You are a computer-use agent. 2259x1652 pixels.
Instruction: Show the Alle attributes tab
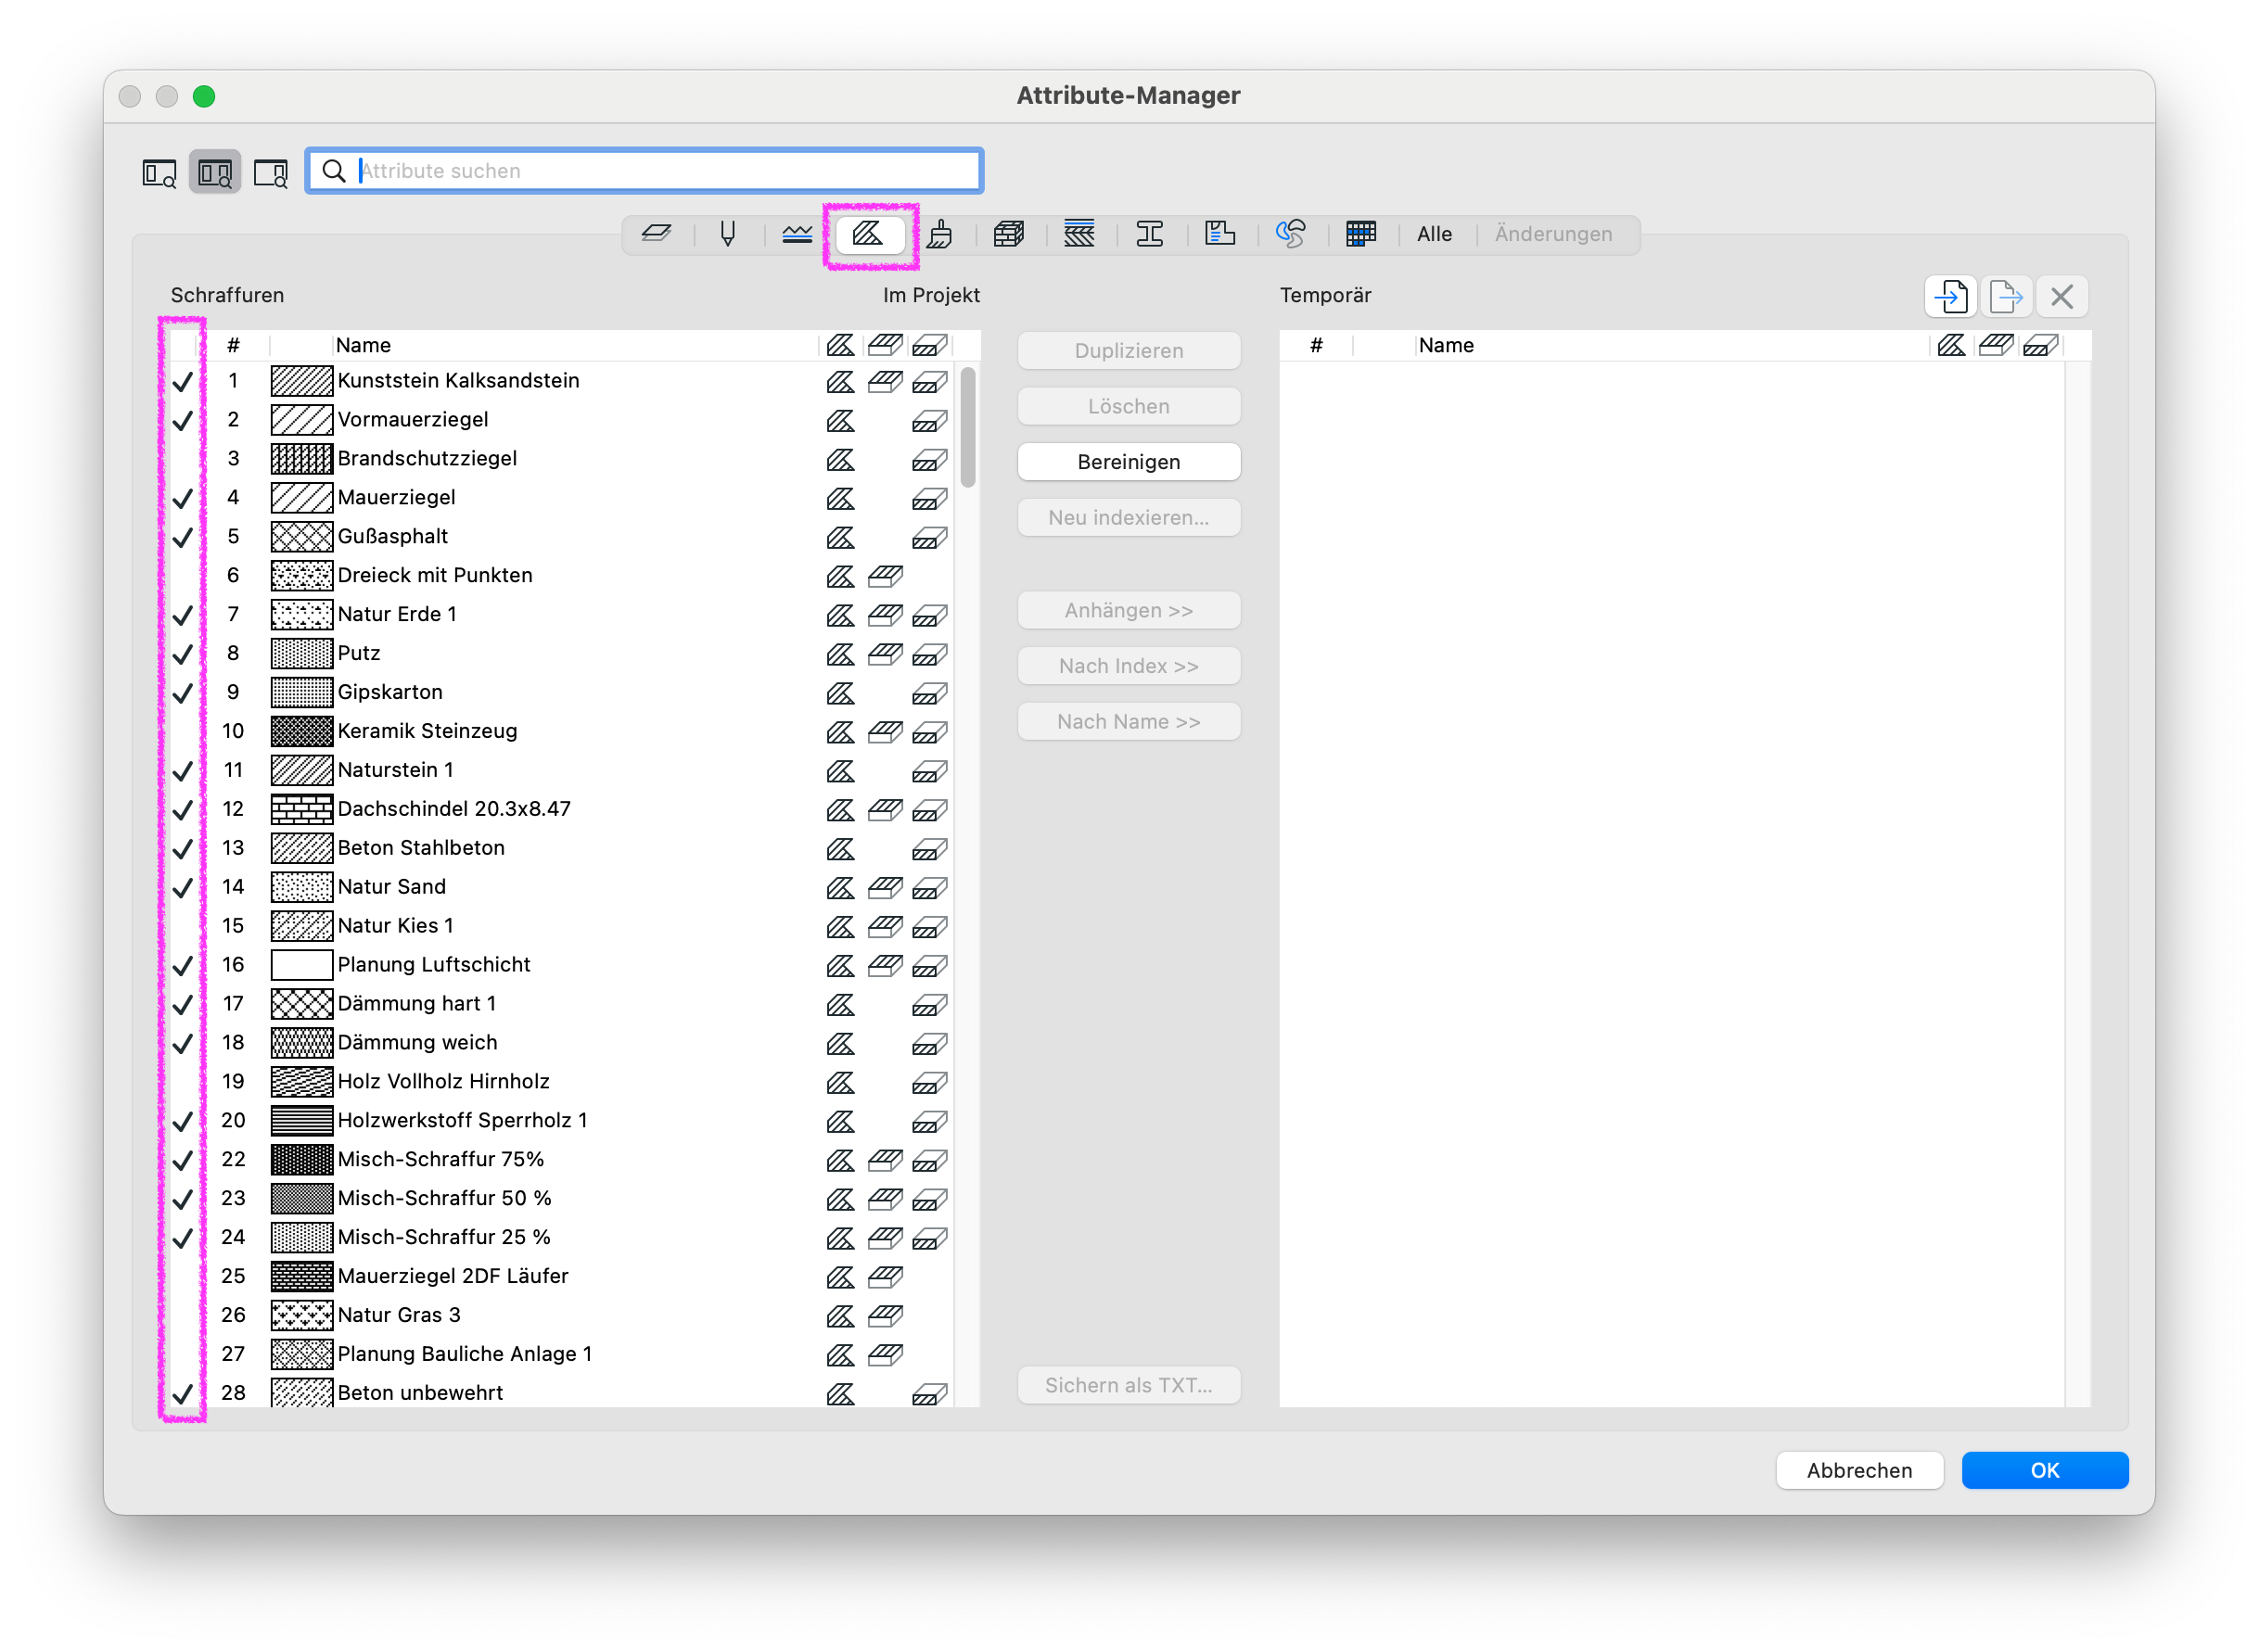(x=1435, y=234)
